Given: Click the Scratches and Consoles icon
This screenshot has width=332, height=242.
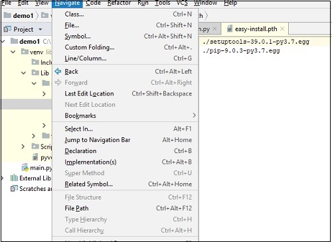Looking at the screenshot, I should click(14, 188).
